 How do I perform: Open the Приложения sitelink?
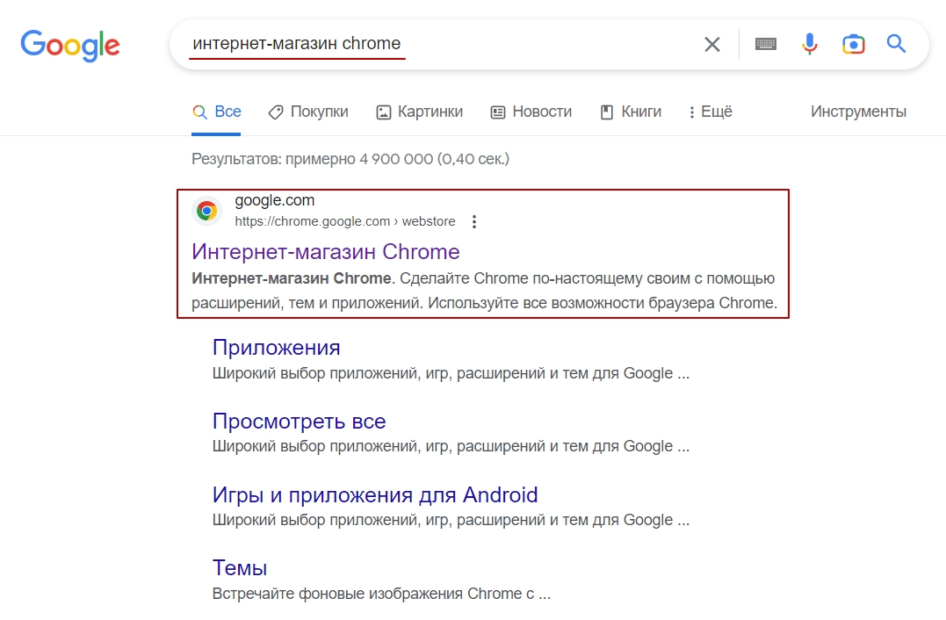pos(277,348)
